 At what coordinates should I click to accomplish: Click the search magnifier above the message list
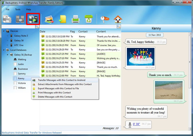click(119, 27)
